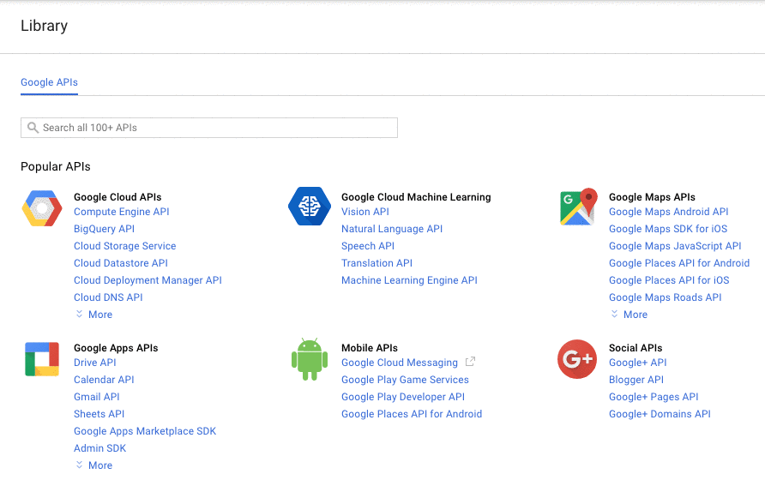This screenshot has height=480, width=765.
Task: Open Cloud Deployment Manager API link
Action: (x=148, y=280)
